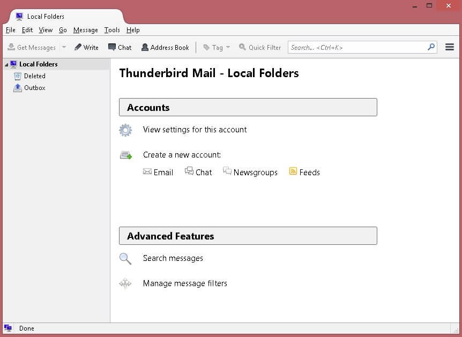Open the Help menu
The height and width of the screenshot is (337, 462).
coord(133,30)
